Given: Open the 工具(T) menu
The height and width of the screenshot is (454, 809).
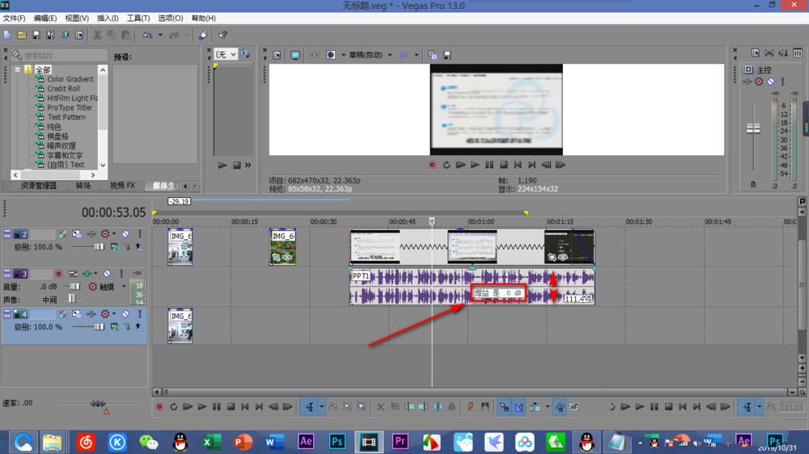Looking at the screenshot, I should coord(138,18).
